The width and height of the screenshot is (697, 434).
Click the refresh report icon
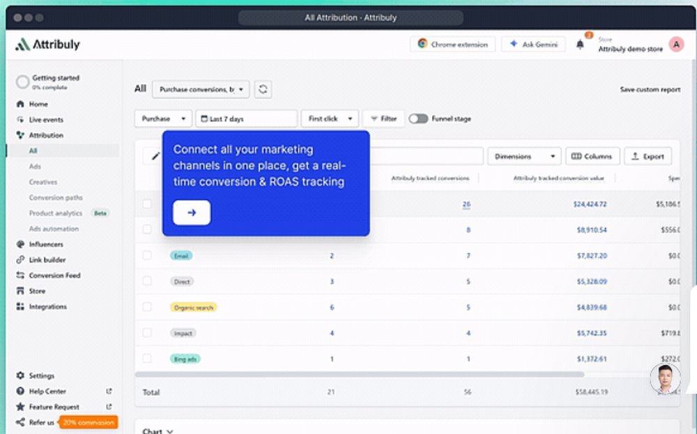click(263, 89)
